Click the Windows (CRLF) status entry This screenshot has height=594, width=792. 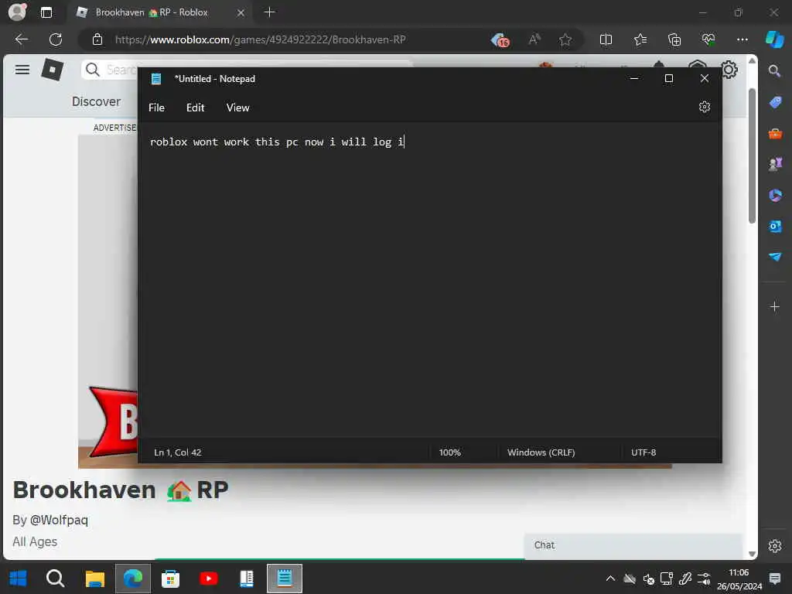click(541, 452)
